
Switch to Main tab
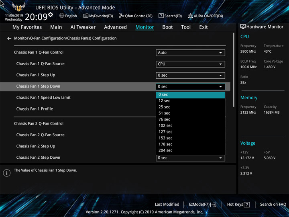pyautogui.click(x=56, y=27)
